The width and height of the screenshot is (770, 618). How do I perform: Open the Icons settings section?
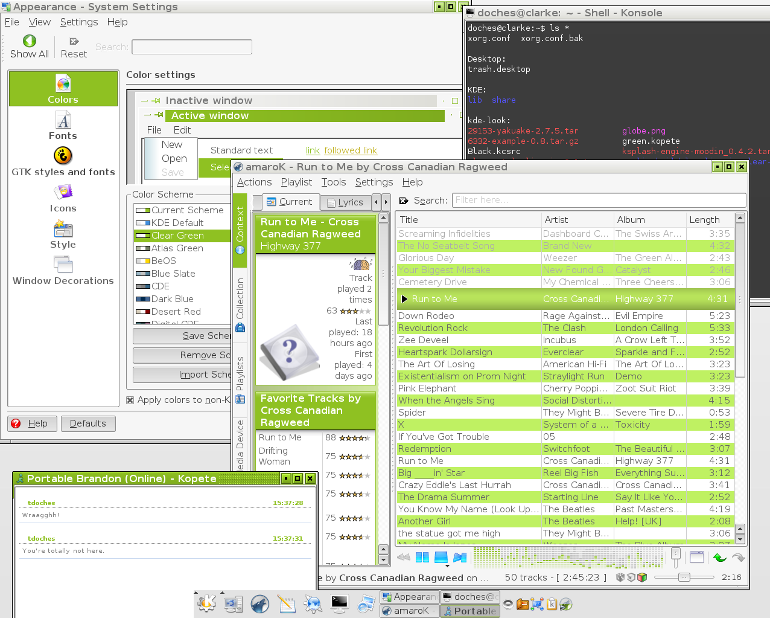pos(63,198)
